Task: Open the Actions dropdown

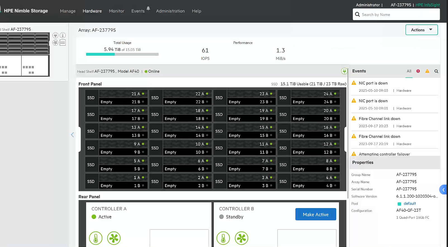Action: click(421, 30)
